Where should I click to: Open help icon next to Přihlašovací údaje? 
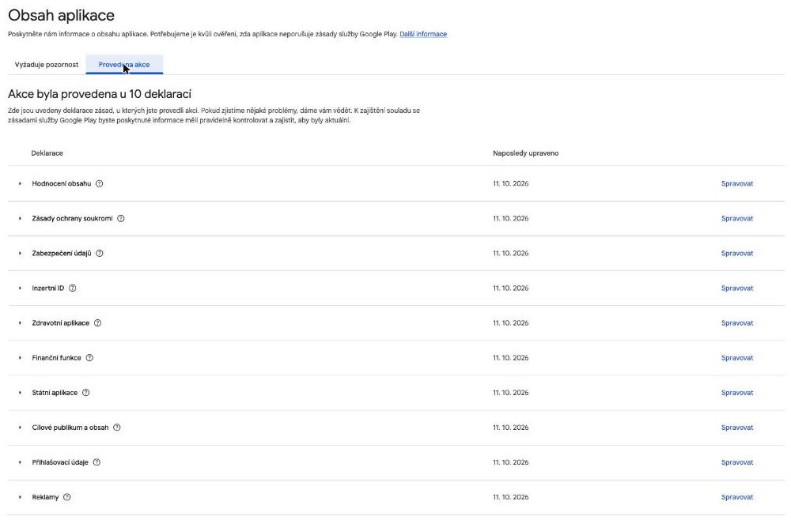click(x=97, y=462)
